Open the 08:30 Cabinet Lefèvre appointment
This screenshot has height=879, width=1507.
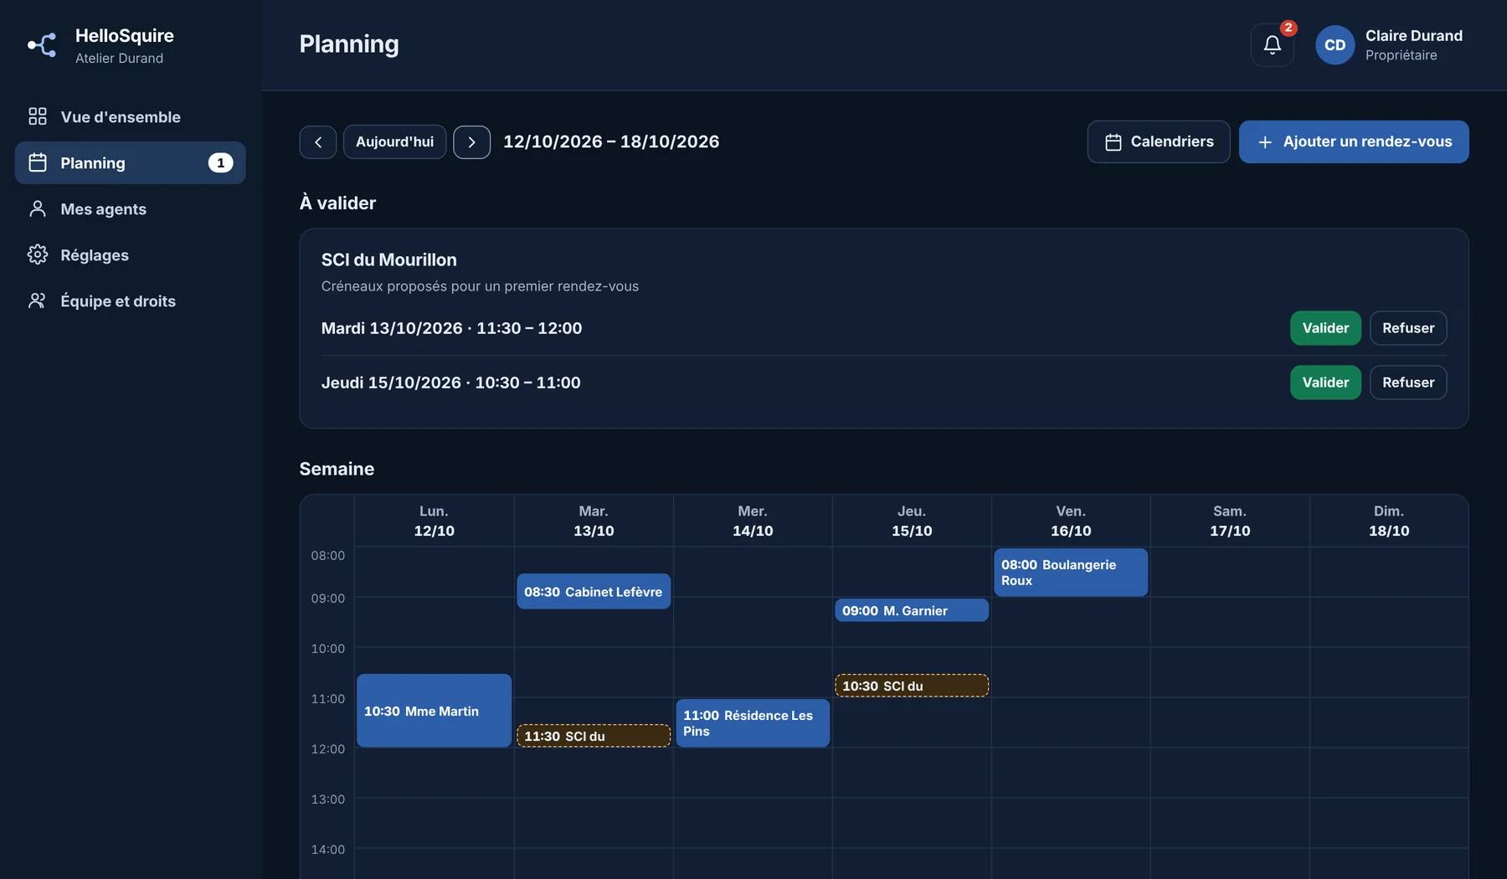[594, 591]
